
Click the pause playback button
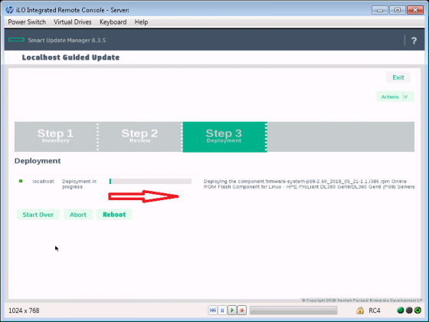[222, 310]
